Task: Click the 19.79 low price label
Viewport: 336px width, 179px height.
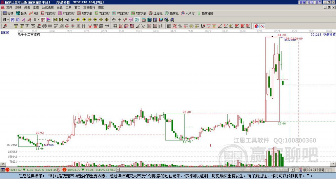Action: 187,142
